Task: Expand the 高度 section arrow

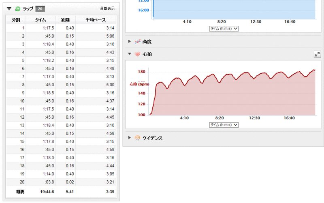Action: [x=130, y=41]
